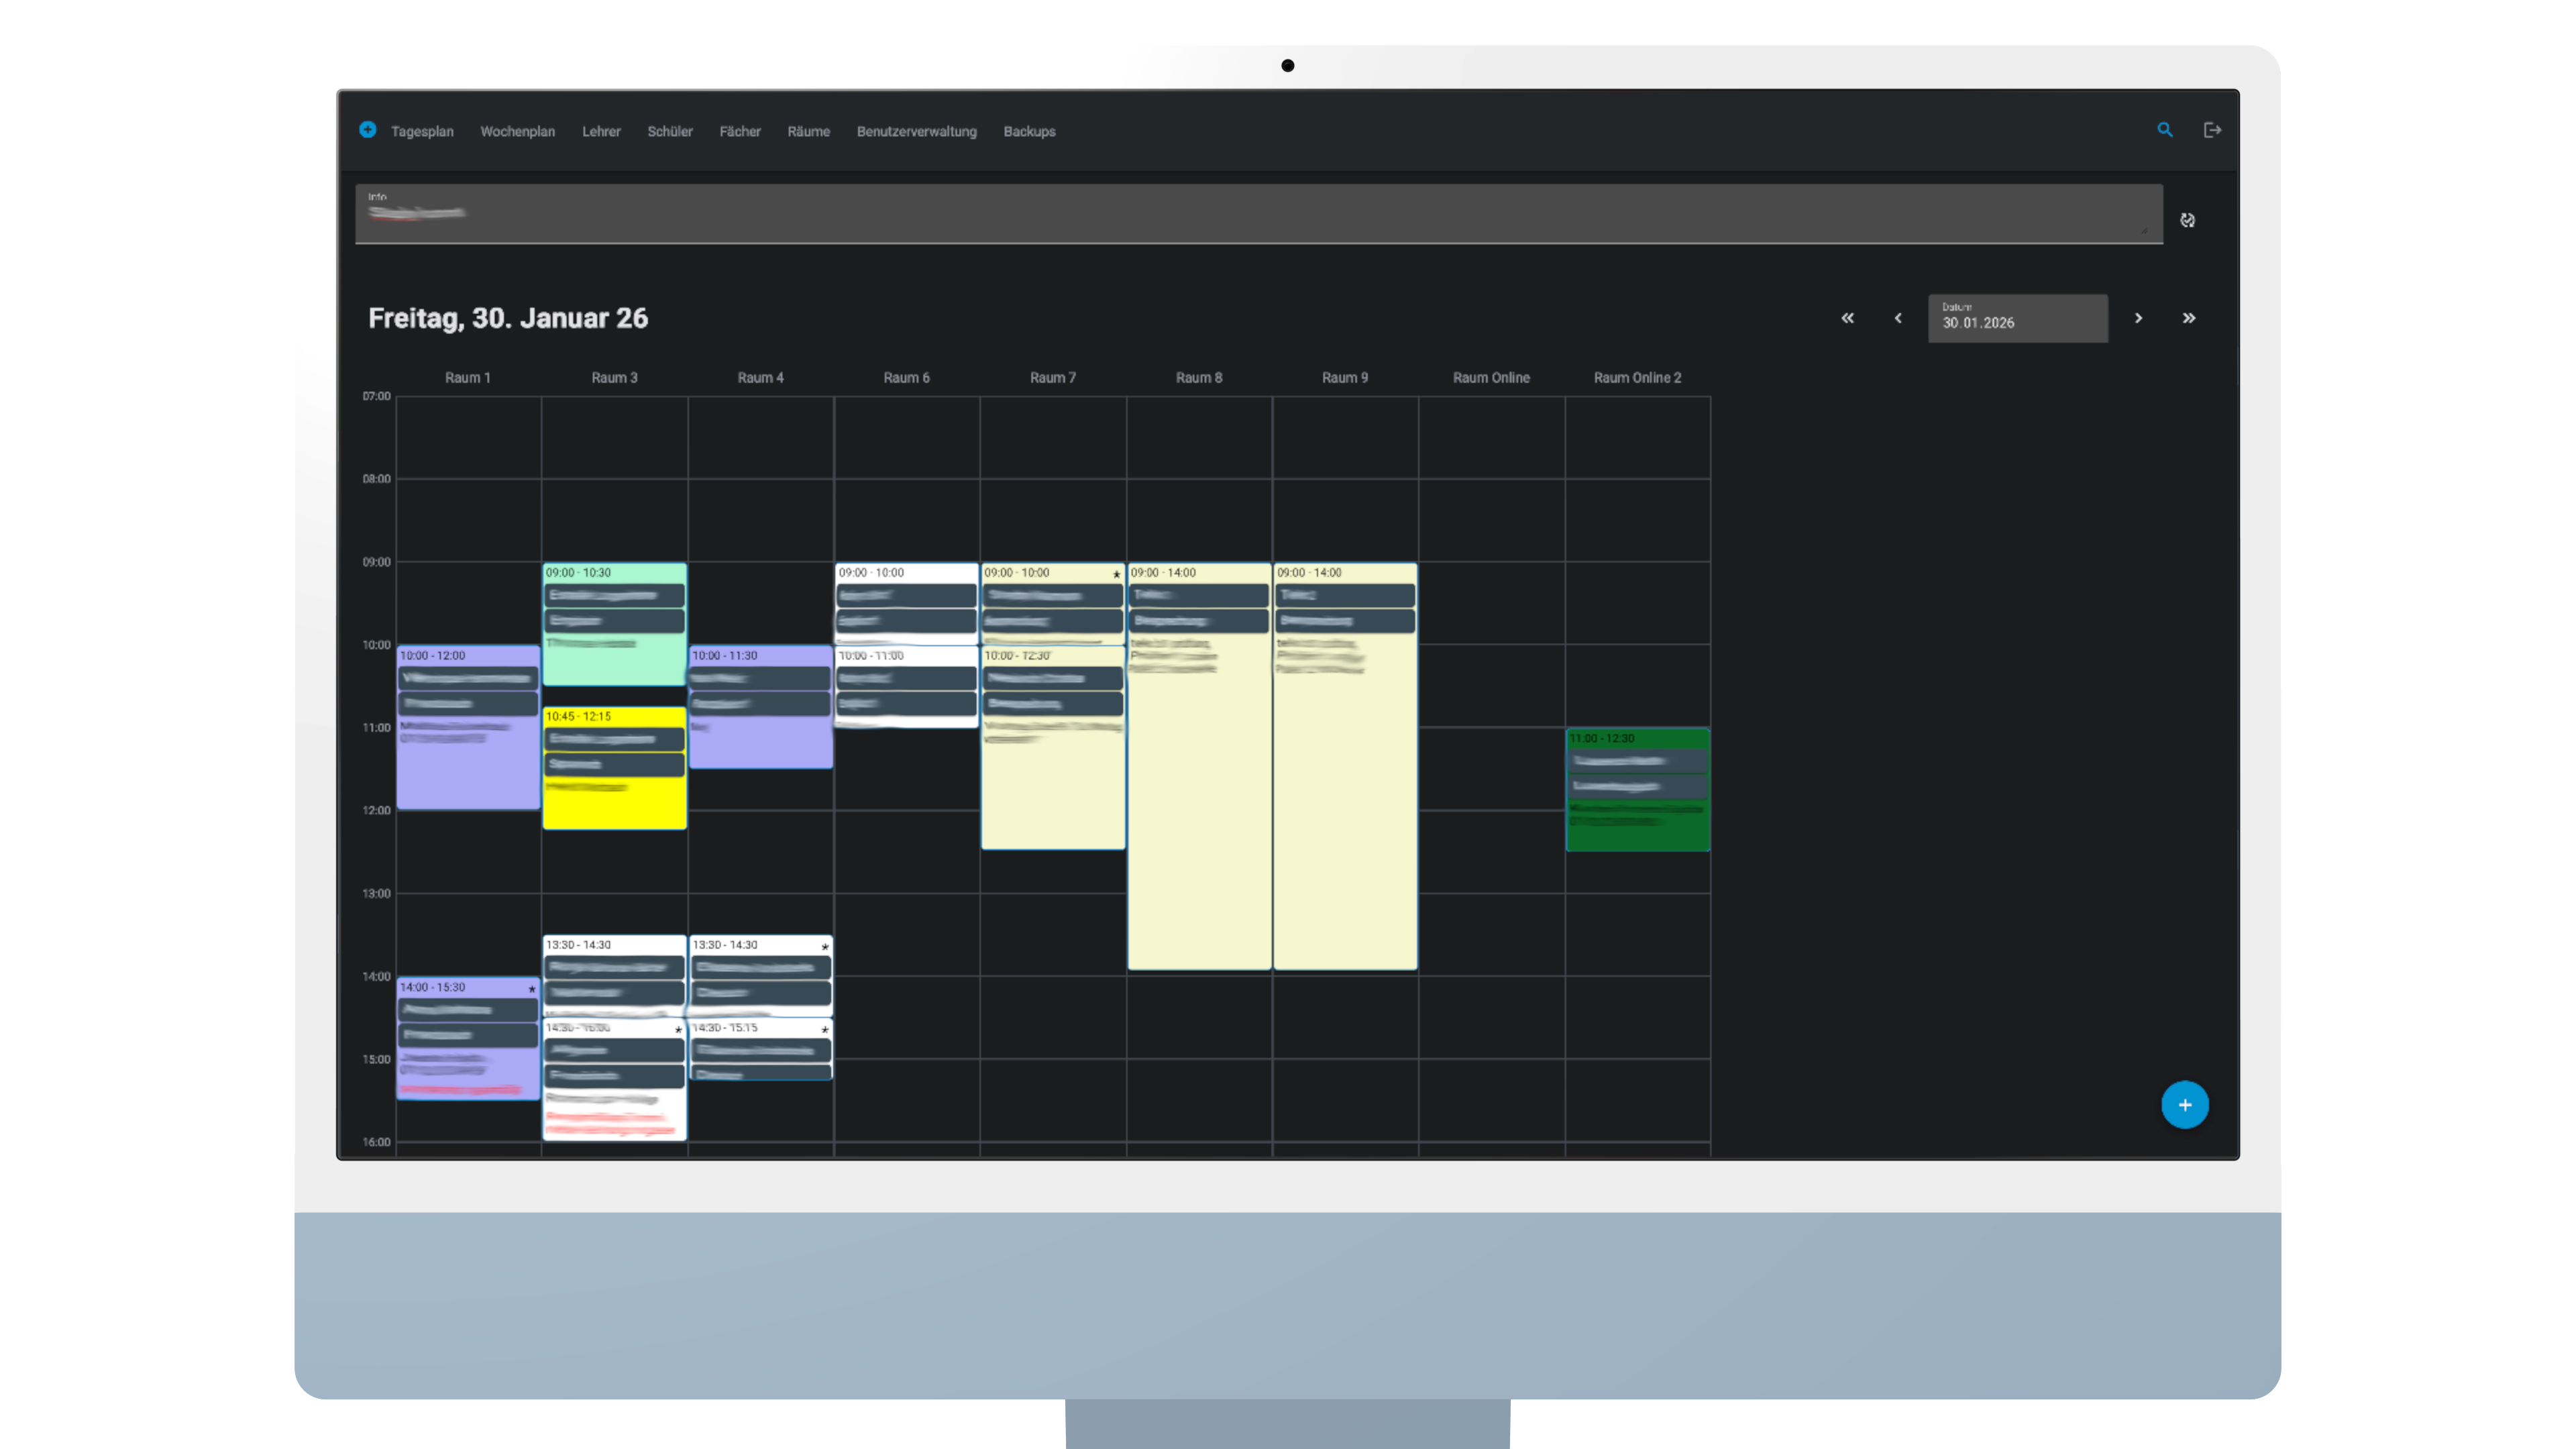Go to previous day arrow

click(1897, 318)
